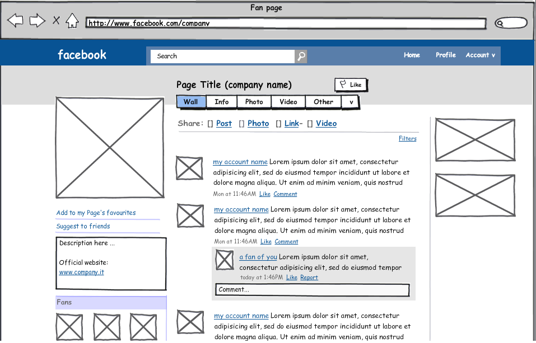
Task: Click the fan reply avatar thumbnail
Action: pyautogui.click(x=225, y=260)
